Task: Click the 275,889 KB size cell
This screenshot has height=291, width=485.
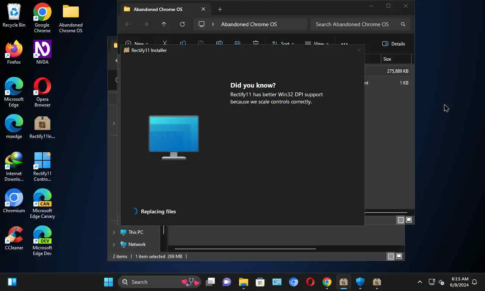Action: tap(397, 71)
